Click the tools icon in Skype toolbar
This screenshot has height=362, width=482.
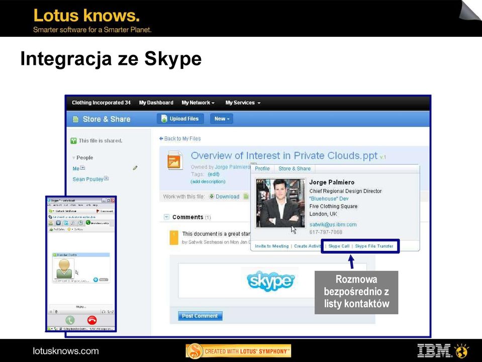pyautogui.click(x=73, y=223)
